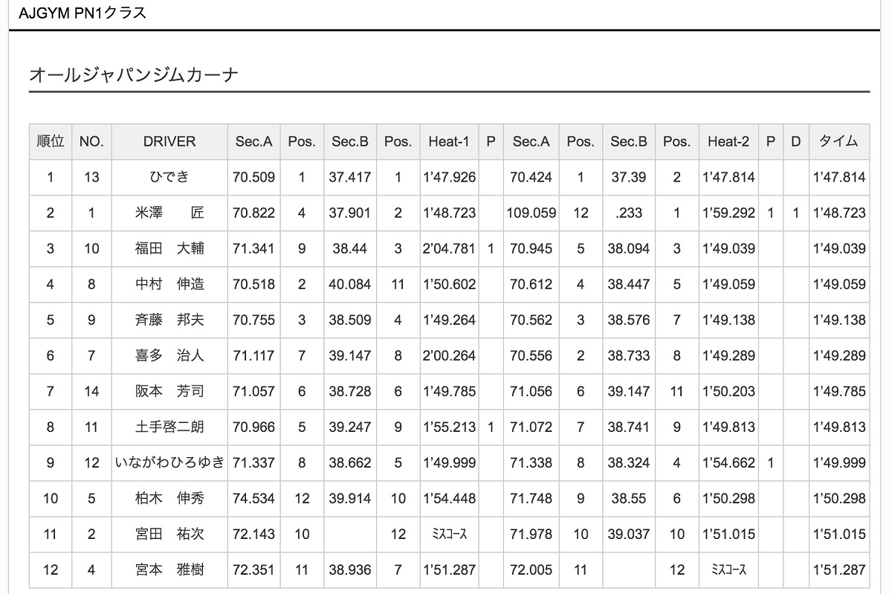Image resolution: width=892 pixels, height=594 pixels.
Task: Click the D column header
Action: point(795,141)
